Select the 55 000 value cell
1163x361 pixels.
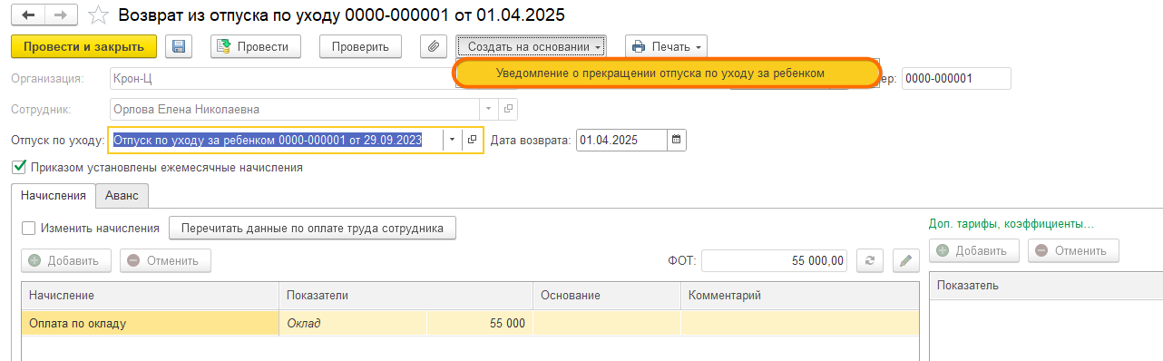point(480,323)
